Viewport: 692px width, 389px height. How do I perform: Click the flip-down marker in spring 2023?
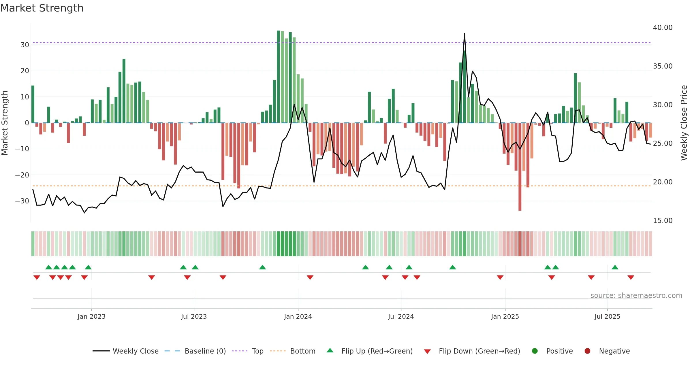coord(152,277)
